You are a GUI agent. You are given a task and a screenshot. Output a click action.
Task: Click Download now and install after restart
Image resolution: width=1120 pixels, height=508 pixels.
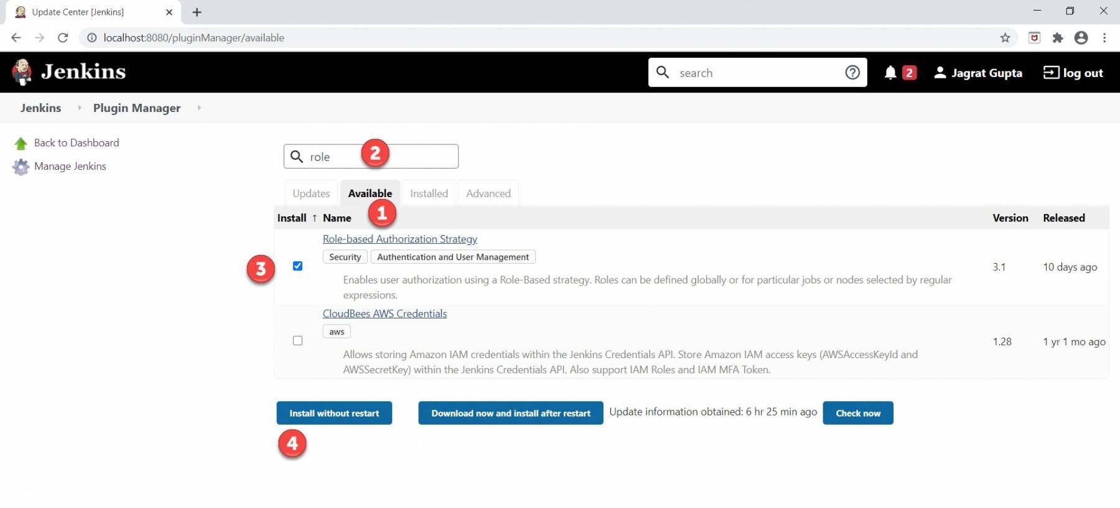coord(510,413)
